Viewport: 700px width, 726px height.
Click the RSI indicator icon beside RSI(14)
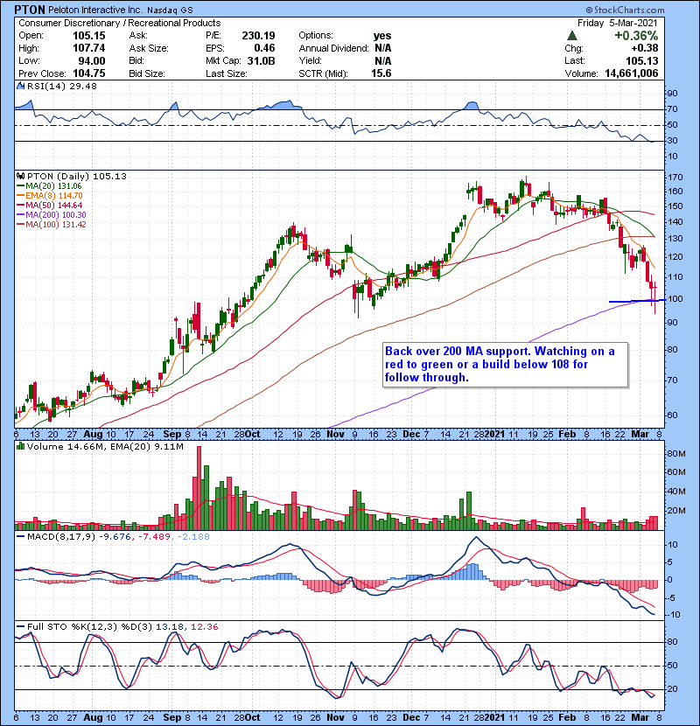tap(20, 86)
